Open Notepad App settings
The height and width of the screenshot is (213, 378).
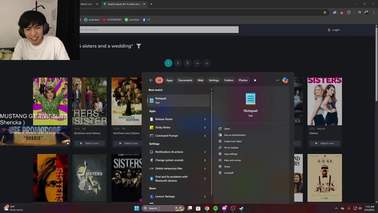tap(231, 154)
